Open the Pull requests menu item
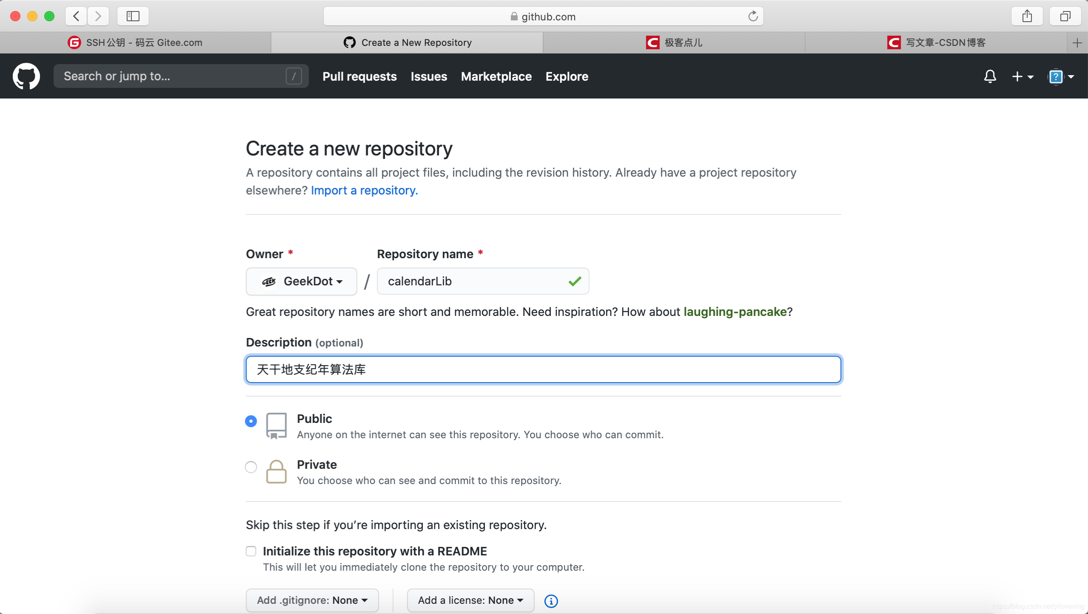The width and height of the screenshot is (1088, 614). (x=360, y=76)
